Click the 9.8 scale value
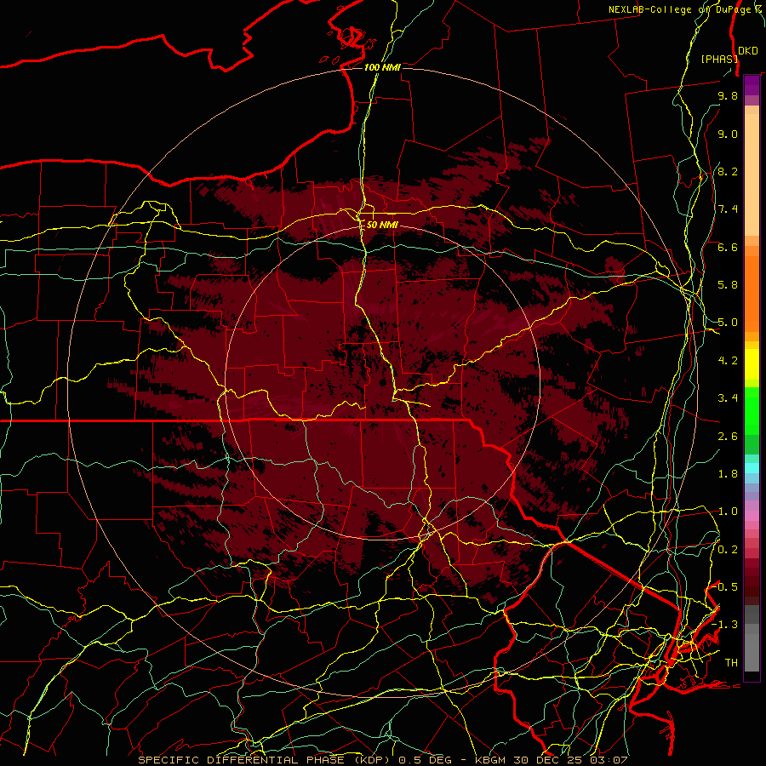This screenshot has height=766, width=766. [728, 95]
